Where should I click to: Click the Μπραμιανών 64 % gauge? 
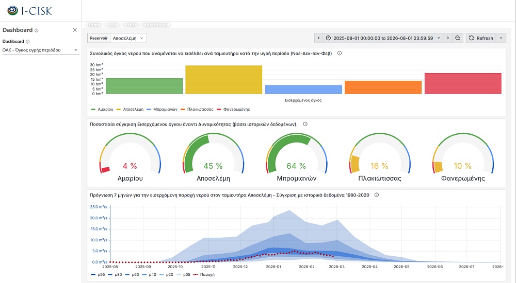point(296,157)
